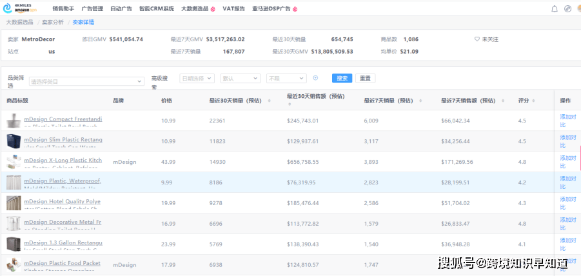Image resolution: width=581 pixels, height=276 pixels.
Task: Click 添加对比 in the $138,390.43 row
Action: click(x=568, y=244)
